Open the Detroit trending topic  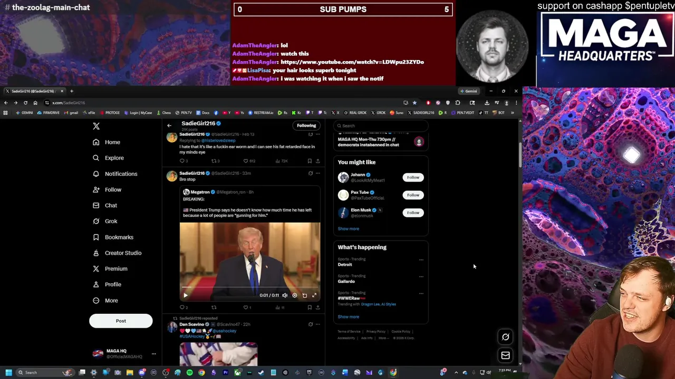pyautogui.click(x=345, y=265)
